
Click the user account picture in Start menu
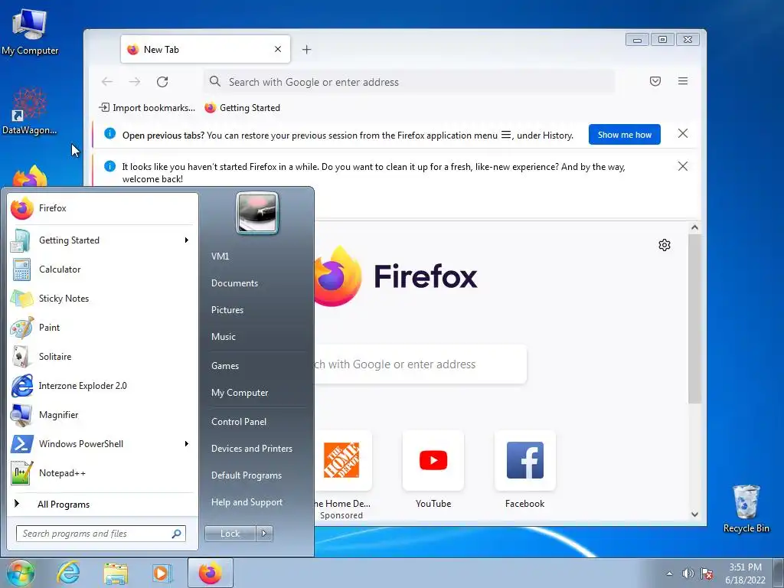pyautogui.click(x=257, y=213)
